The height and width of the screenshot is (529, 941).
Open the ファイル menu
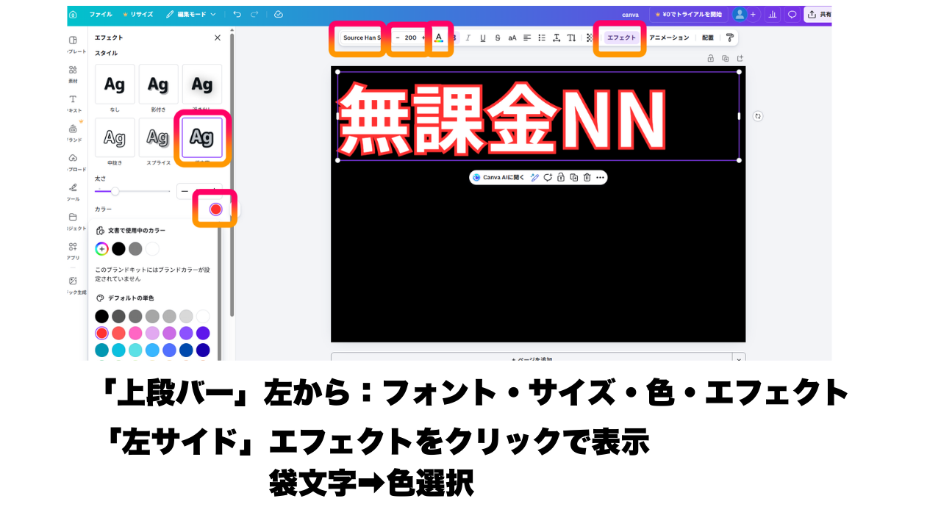coord(101,14)
